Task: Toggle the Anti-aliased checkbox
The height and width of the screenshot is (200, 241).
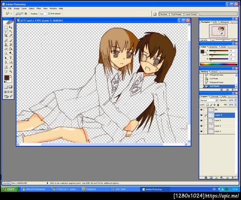Action: (49, 14)
